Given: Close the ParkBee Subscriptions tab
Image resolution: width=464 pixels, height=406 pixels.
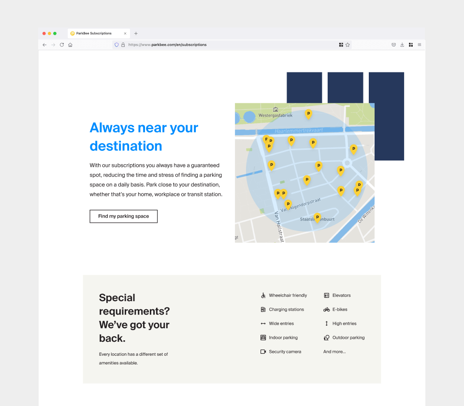Looking at the screenshot, I should click(125, 33).
